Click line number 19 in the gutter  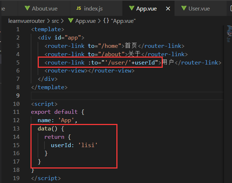click(x=16, y=178)
